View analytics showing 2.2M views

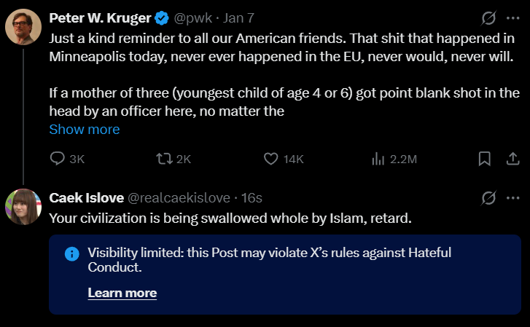coord(378,159)
